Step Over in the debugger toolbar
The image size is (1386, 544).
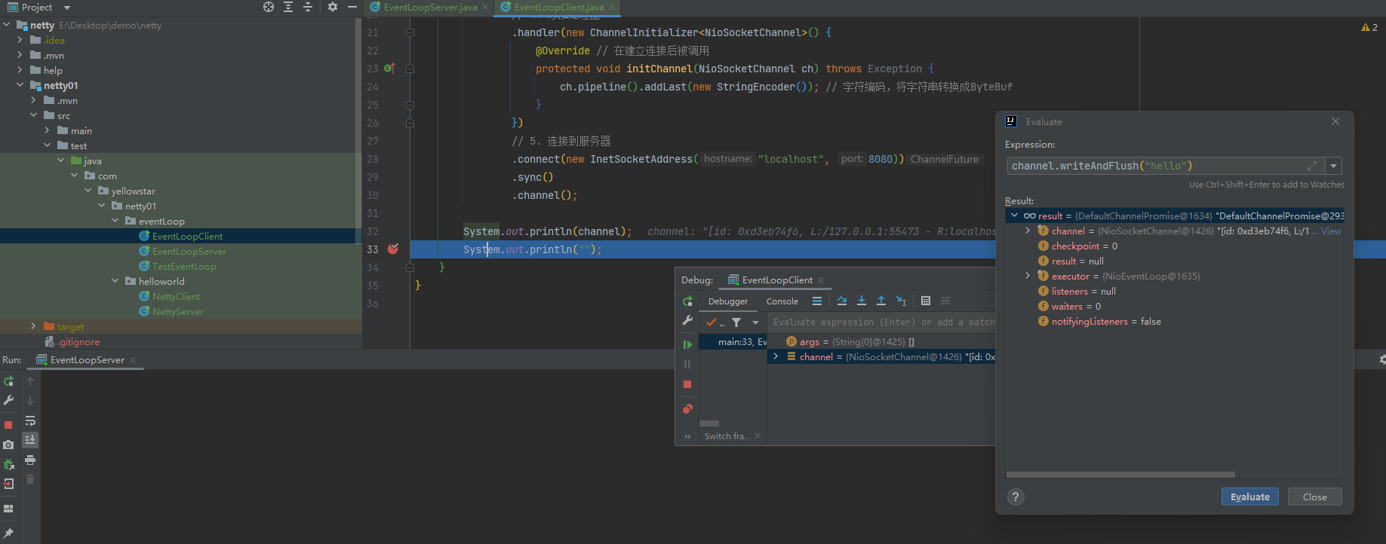click(842, 301)
